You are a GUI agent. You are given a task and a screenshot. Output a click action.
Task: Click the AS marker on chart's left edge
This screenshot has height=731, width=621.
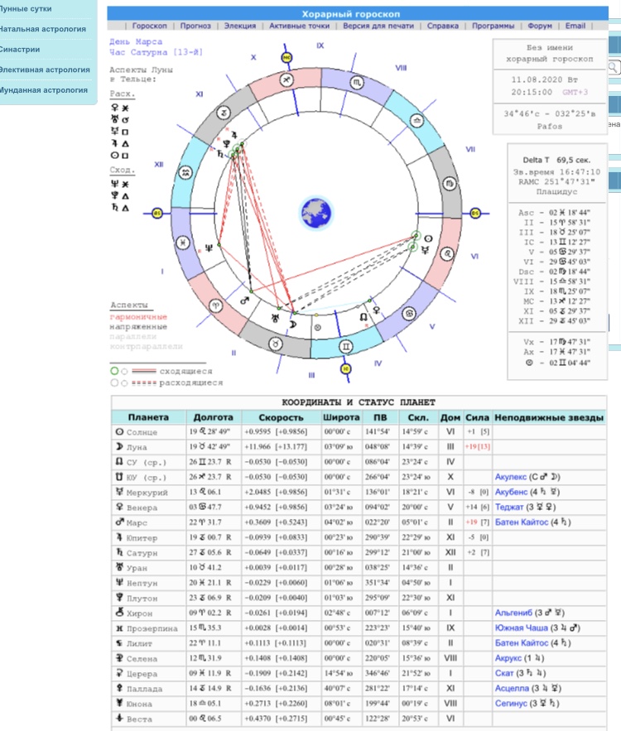click(x=157, y=213)
